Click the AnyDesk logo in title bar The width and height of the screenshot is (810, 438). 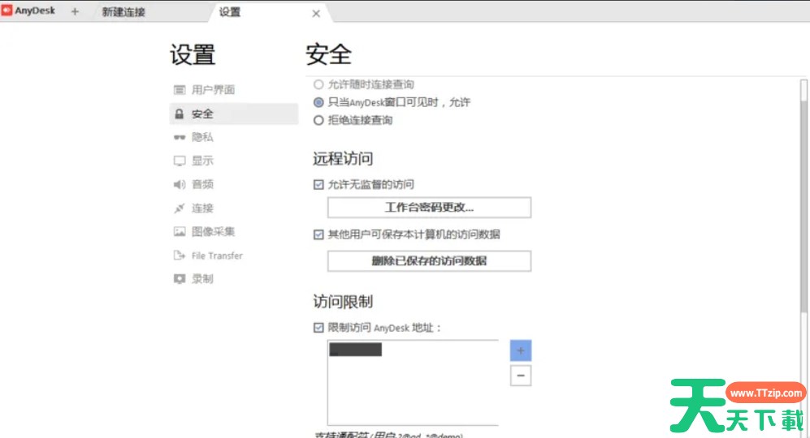(x=7, y=11)
